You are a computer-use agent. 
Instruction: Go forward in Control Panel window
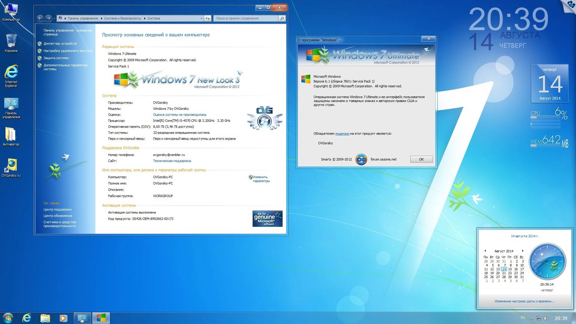pos(48,18)
